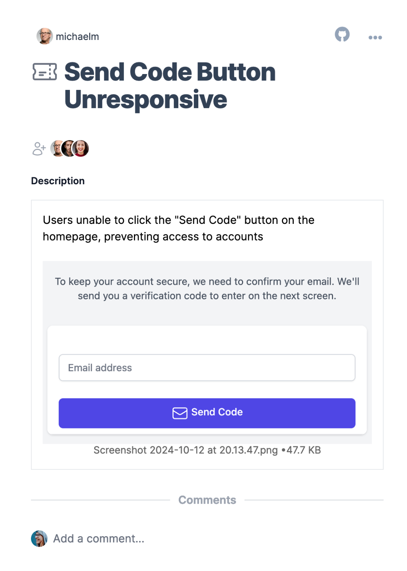Click the commenter avatar beside Add a comment
The height and width of the screenshot is (571, 407).
tap(39, 538)
